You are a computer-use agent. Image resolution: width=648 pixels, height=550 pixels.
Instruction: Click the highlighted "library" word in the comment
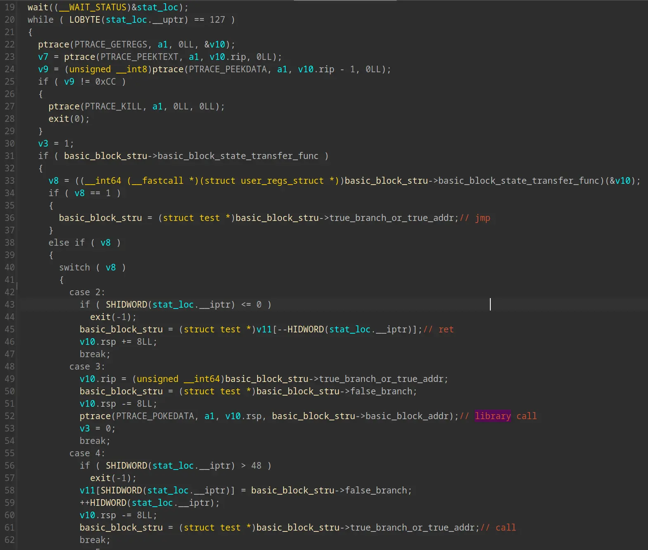coord(492,416)
